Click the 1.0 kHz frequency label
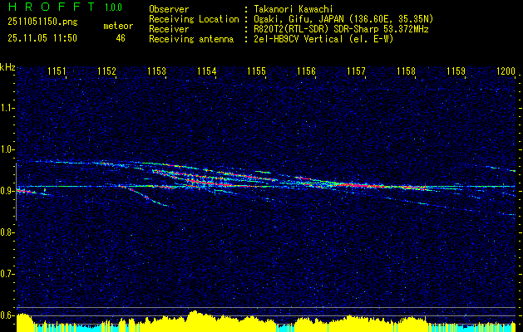This screenshot has width=523, height=332. click(7, 149)
